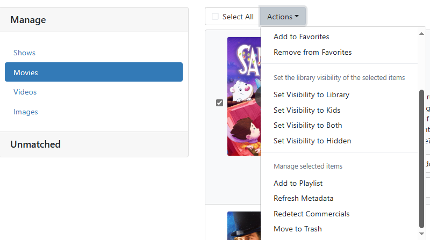Select Set Visibility to Kids
Image resolution: width=430 pixels, height=240 pixels.
tap(307, 110)
